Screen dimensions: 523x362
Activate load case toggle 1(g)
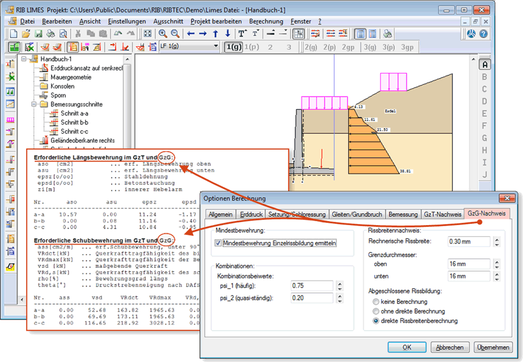coord(234,47)
